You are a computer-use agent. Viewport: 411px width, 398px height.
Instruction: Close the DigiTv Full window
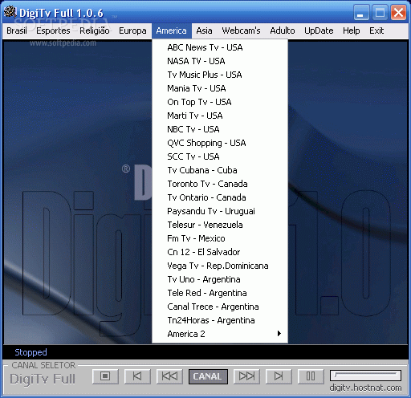(398, 13)
